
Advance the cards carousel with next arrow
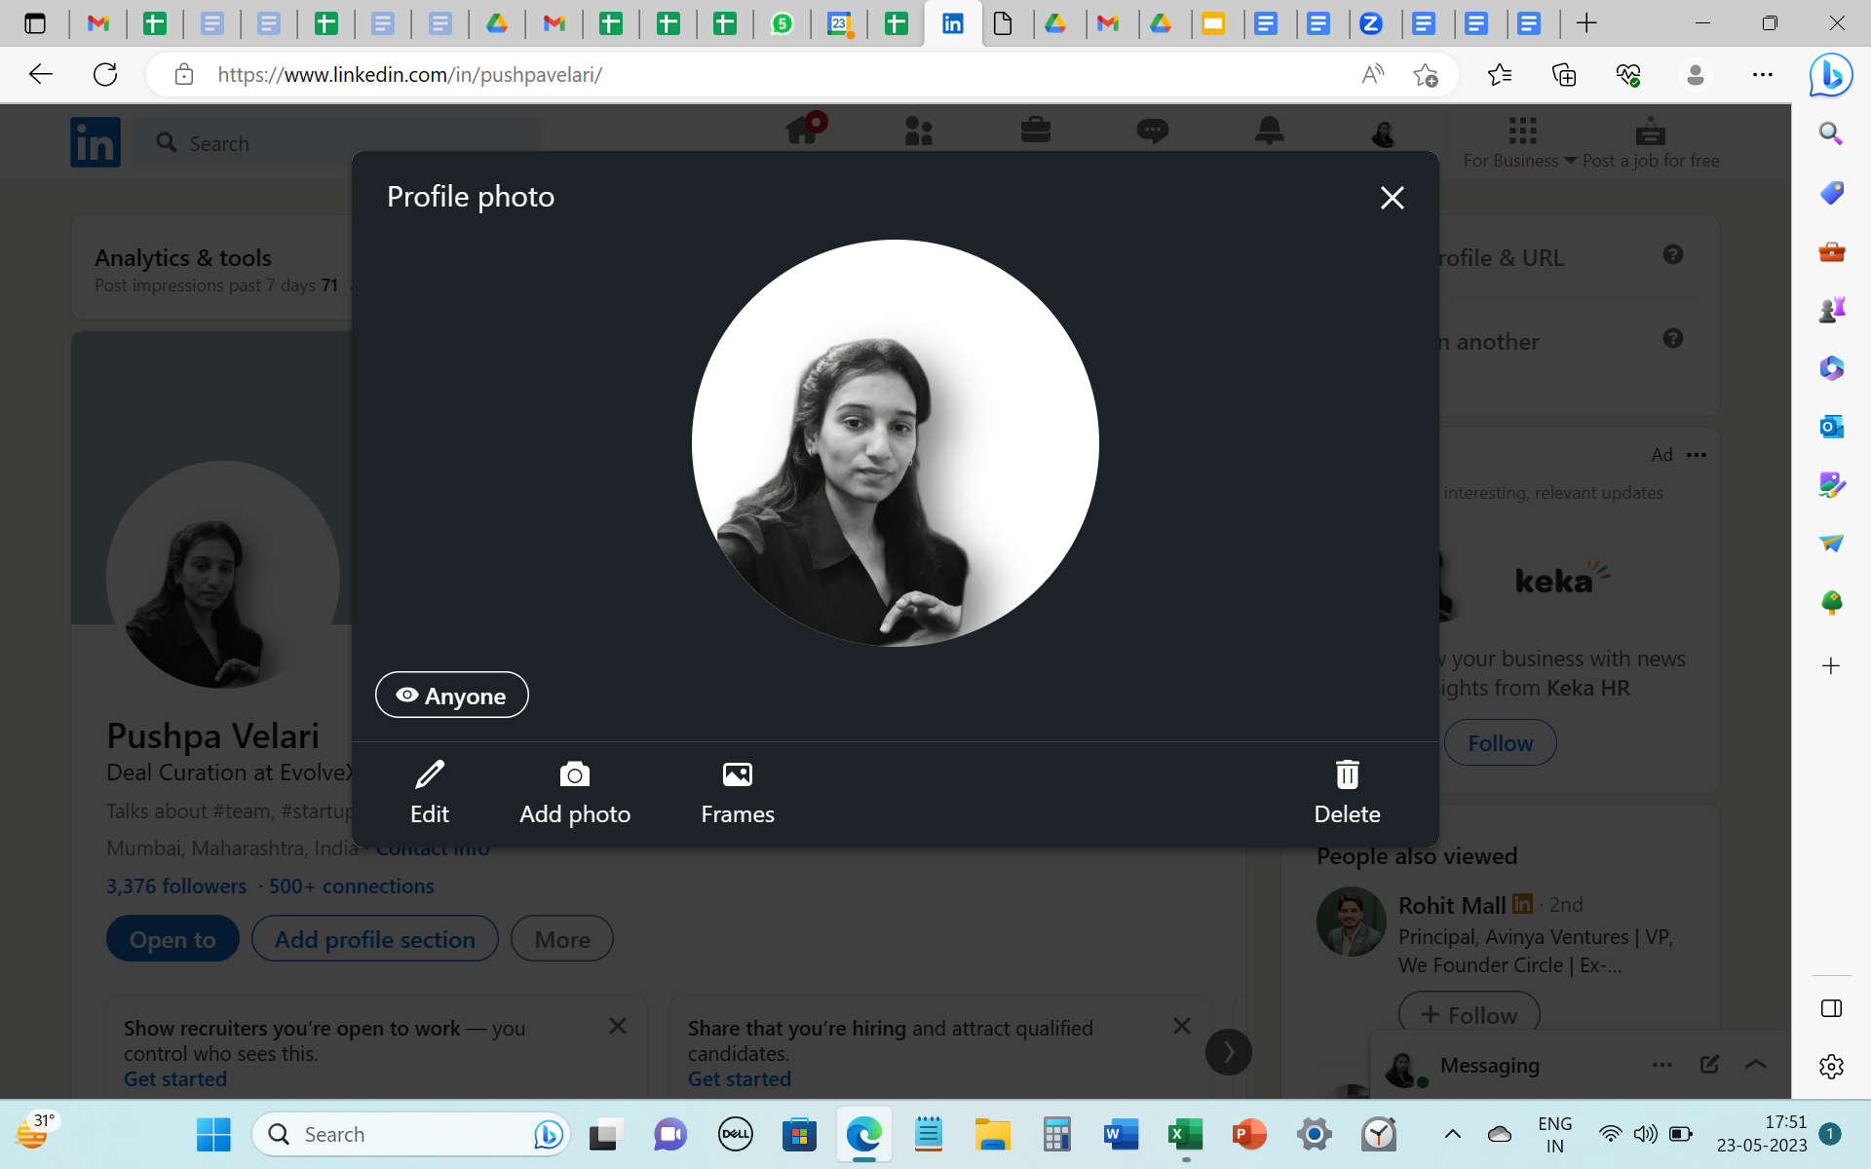(x=1229, y=1052)
